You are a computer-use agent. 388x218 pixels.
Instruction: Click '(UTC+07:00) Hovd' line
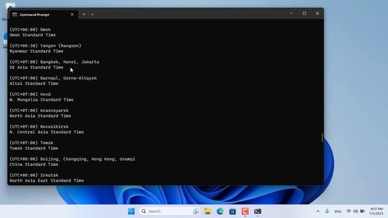[30, 94]
